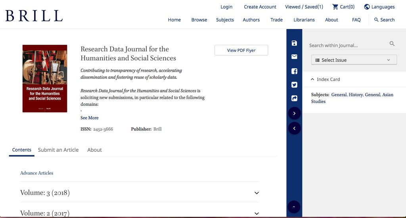Click the BRILL logo
This screenshot has width=406, height=218.
coord(34,15)
